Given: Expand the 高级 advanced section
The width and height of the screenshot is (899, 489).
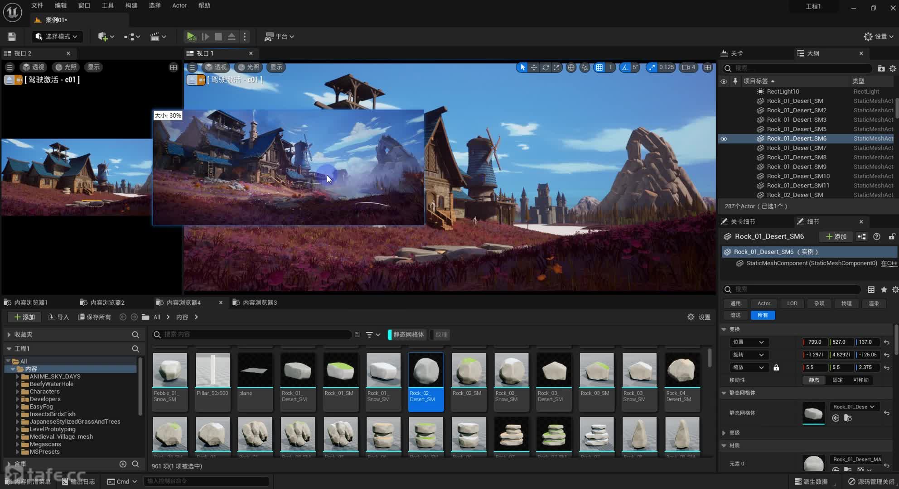Looking at the screenshot, I should 724,433.
